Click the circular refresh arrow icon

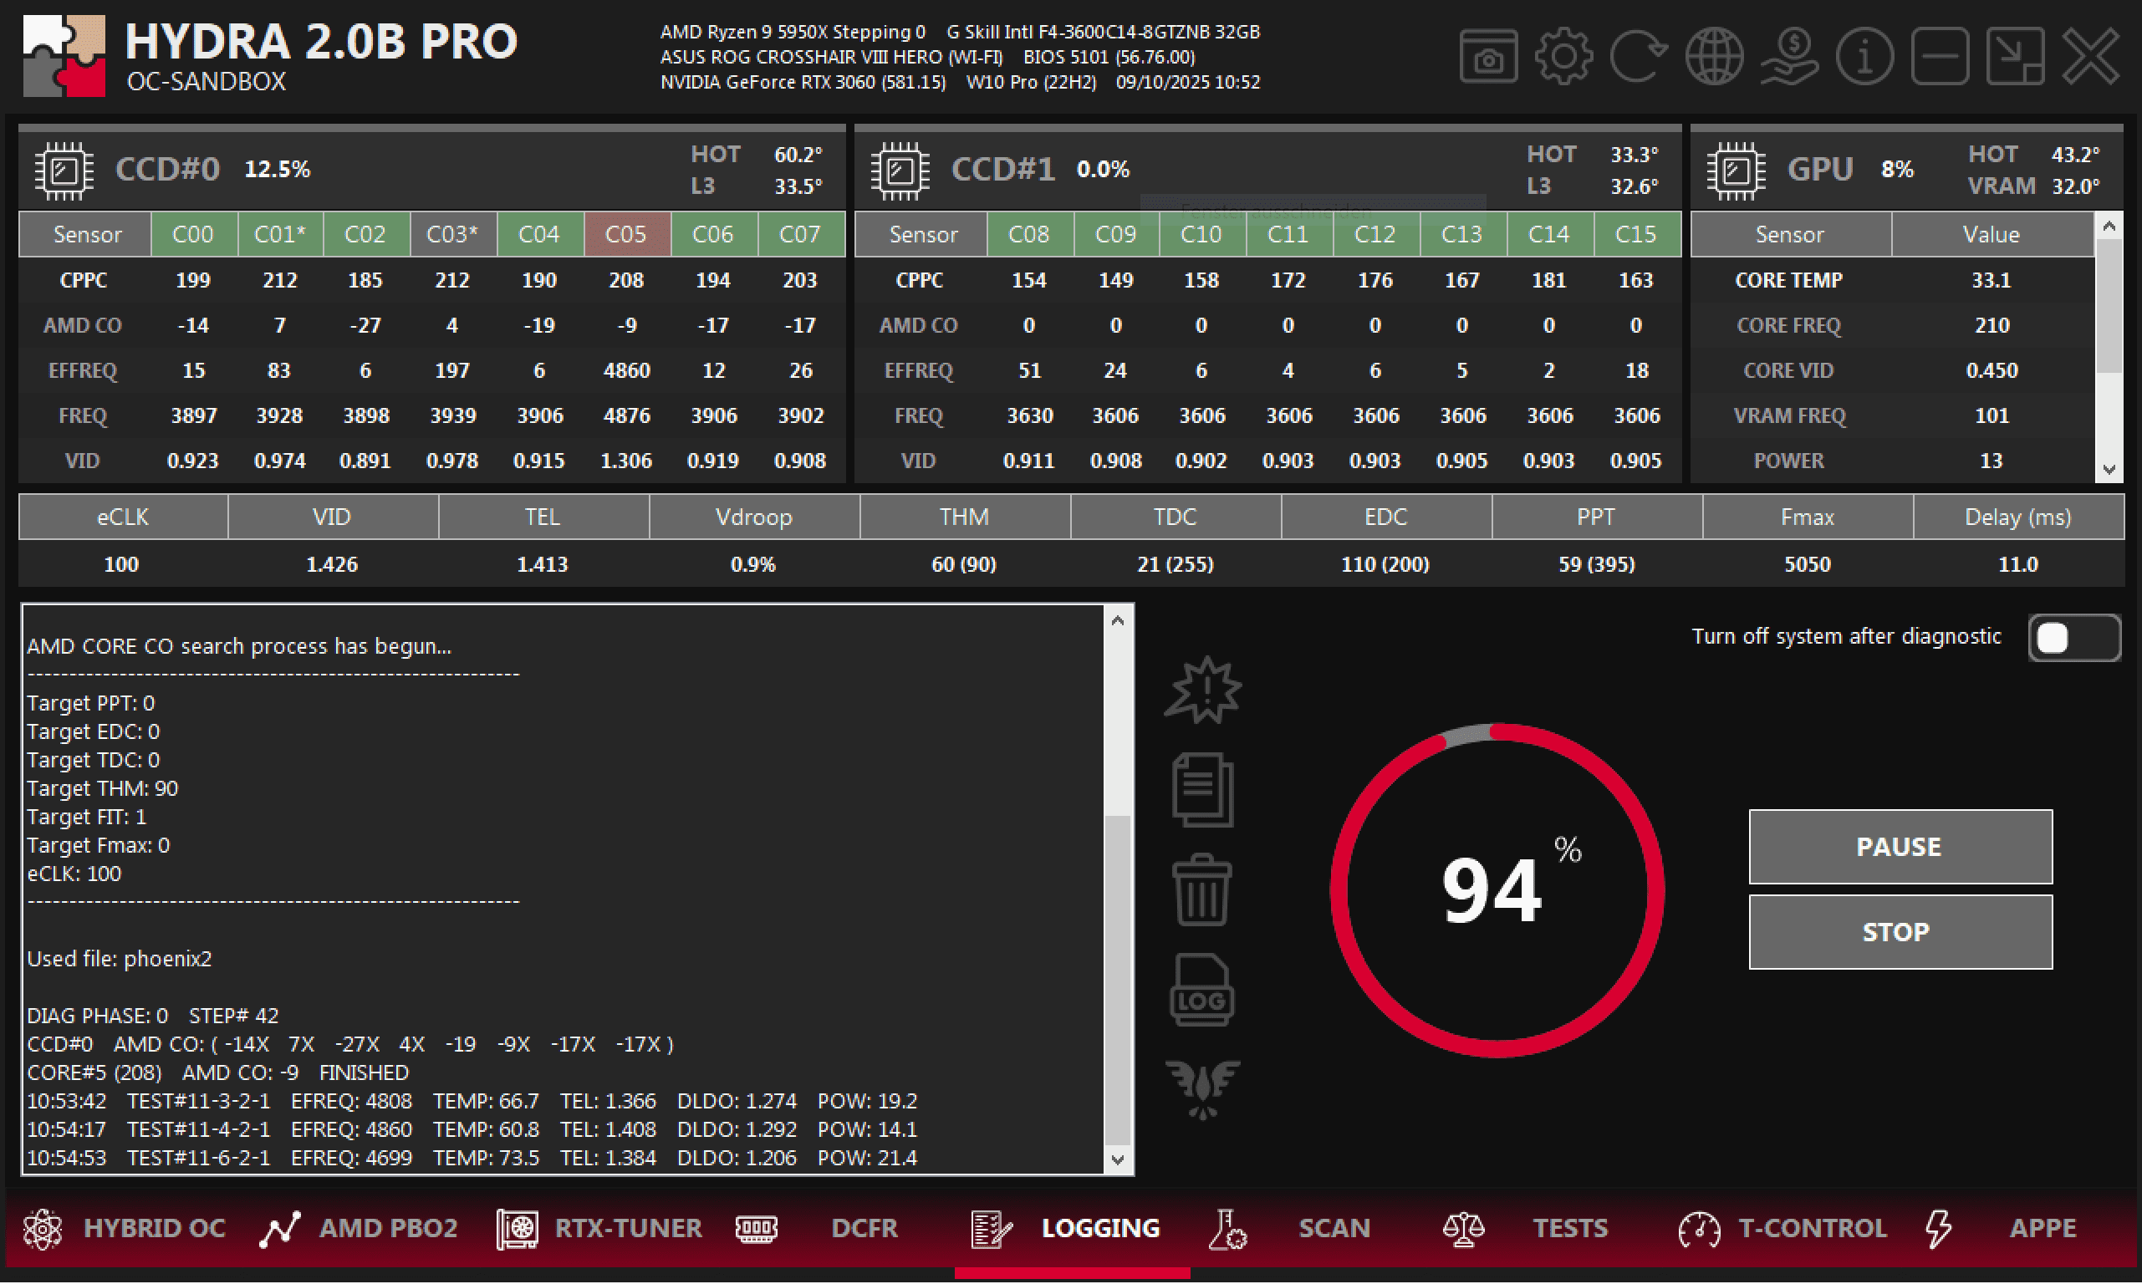[x=1639, y=57]
